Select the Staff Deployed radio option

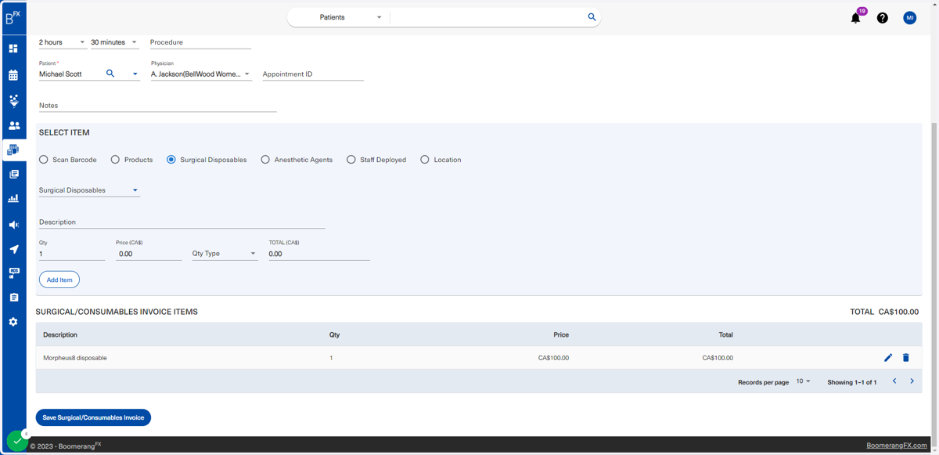[351, 160]
